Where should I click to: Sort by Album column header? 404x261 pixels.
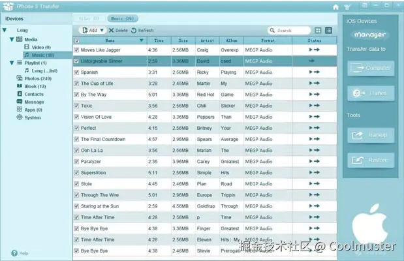[232, 40]
